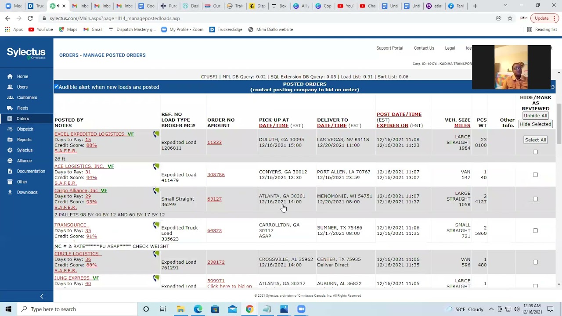The height and width of the screenshot is (316, 562).
Task: Open Cargo Alliance, Inc company link
Action: click(x=76, y=190)
